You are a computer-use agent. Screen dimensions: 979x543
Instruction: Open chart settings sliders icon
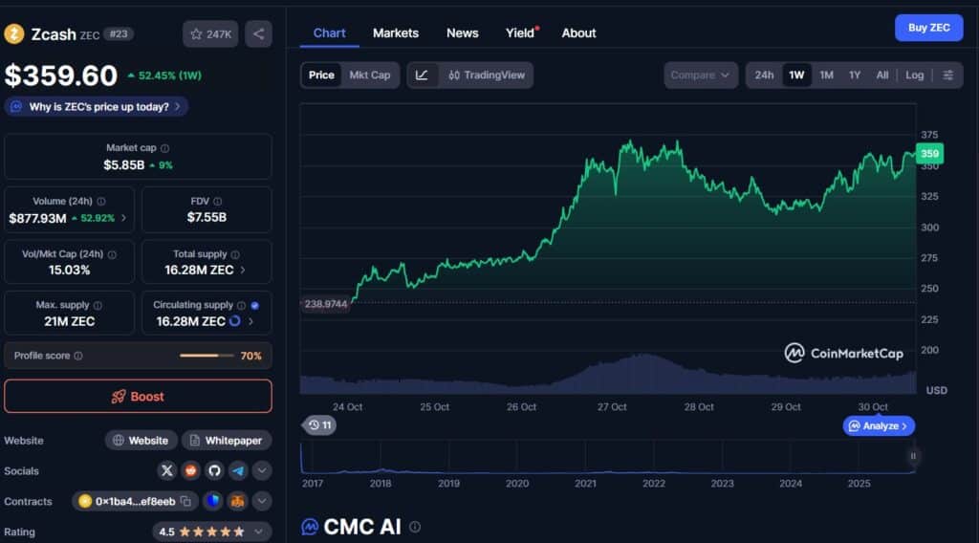(x=947, y=75)
